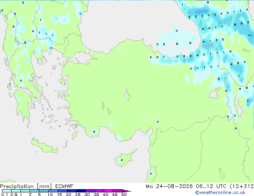Screen dimensions: 254x196
Task: Click the salt lake outline in central Turkey
Action: [127, 95]
